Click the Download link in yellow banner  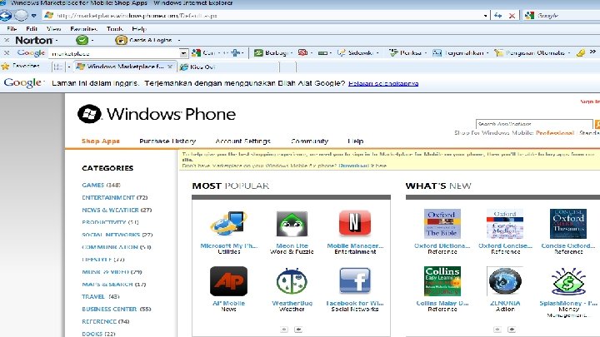(353, 166)
